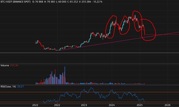Click the 2026 label on time axis

click(168, 105)
